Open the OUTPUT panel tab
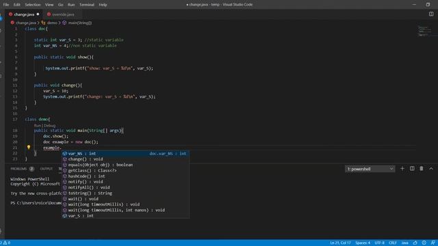 coord(47,169)
